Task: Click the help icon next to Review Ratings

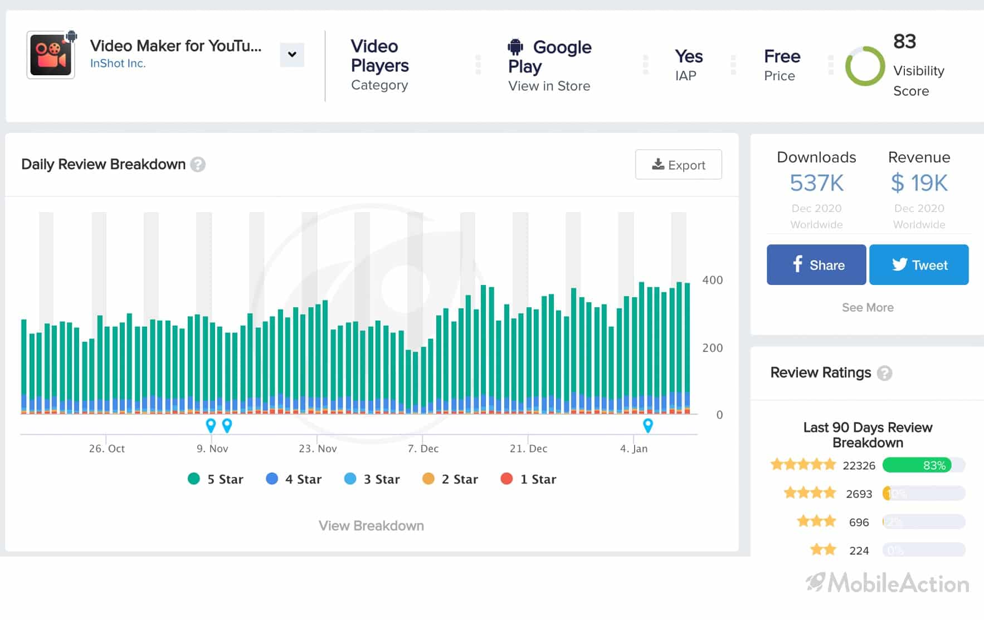Action: [884, 373]
